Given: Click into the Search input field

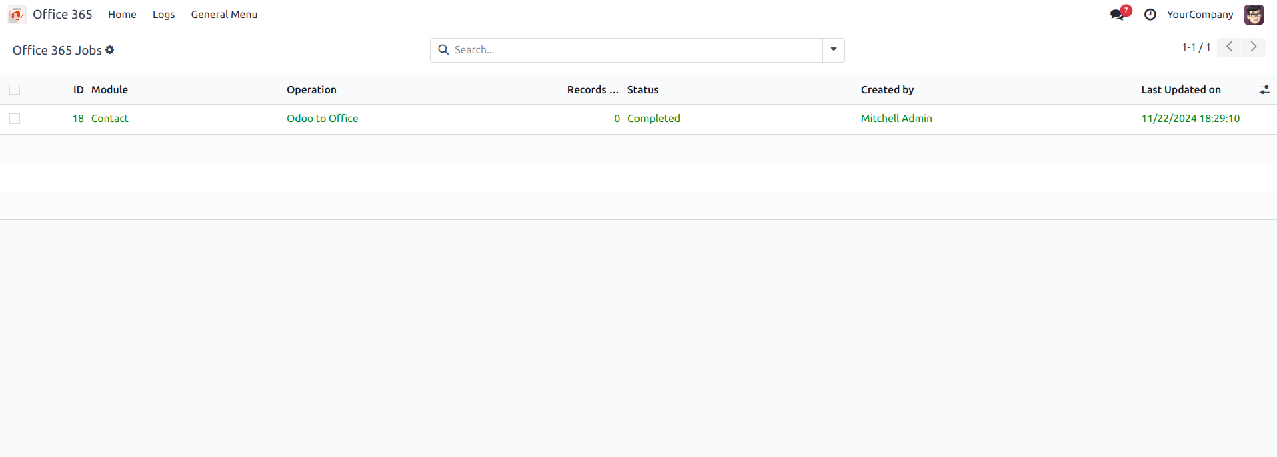Looking at the screenshot, I should pos(633,50).
